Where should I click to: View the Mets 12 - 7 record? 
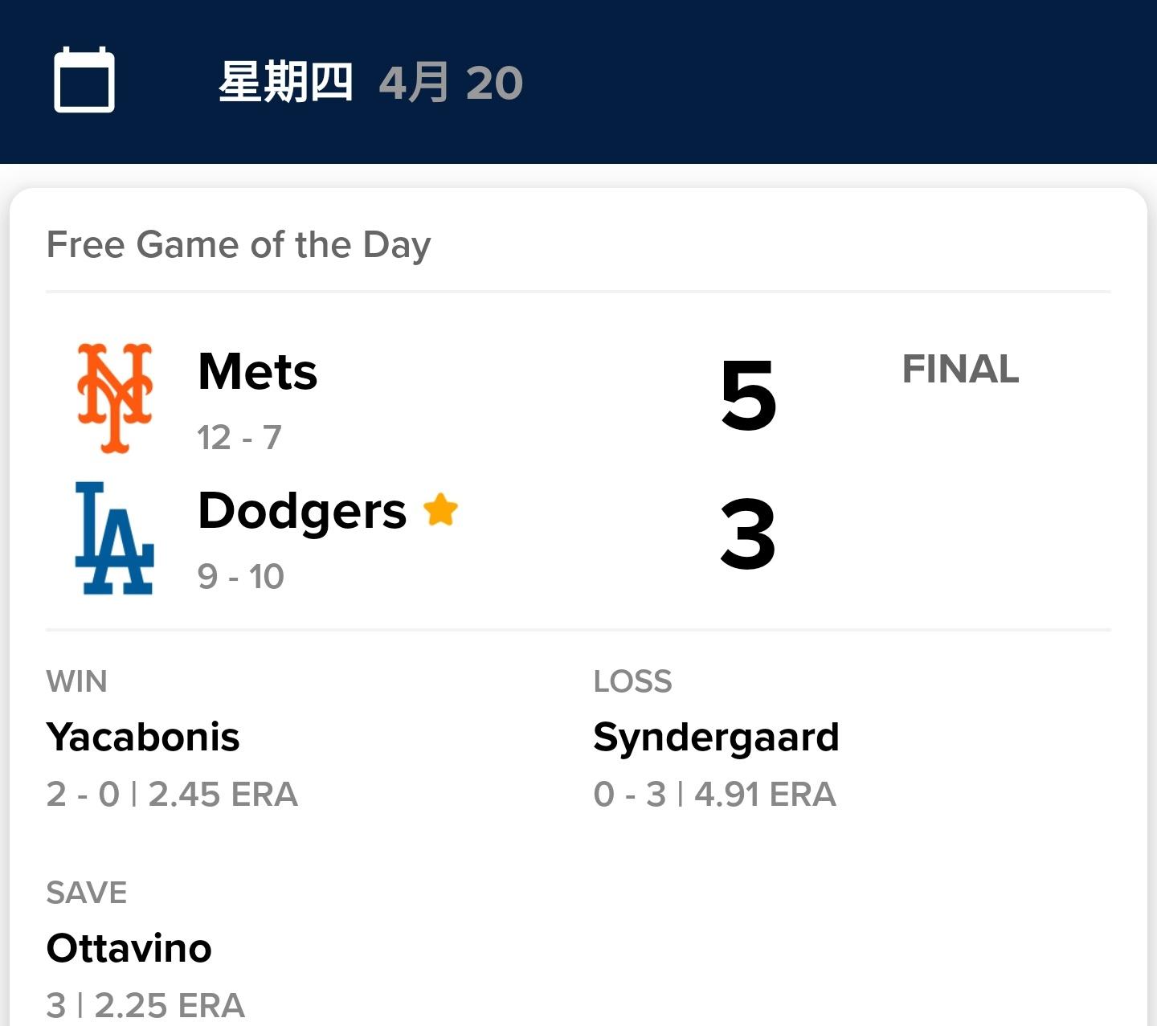pos(239,438)
